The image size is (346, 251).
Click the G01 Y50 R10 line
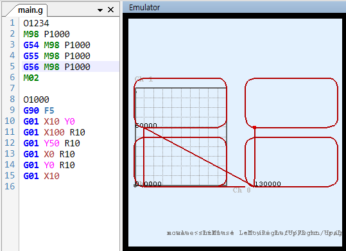[51, 143]
